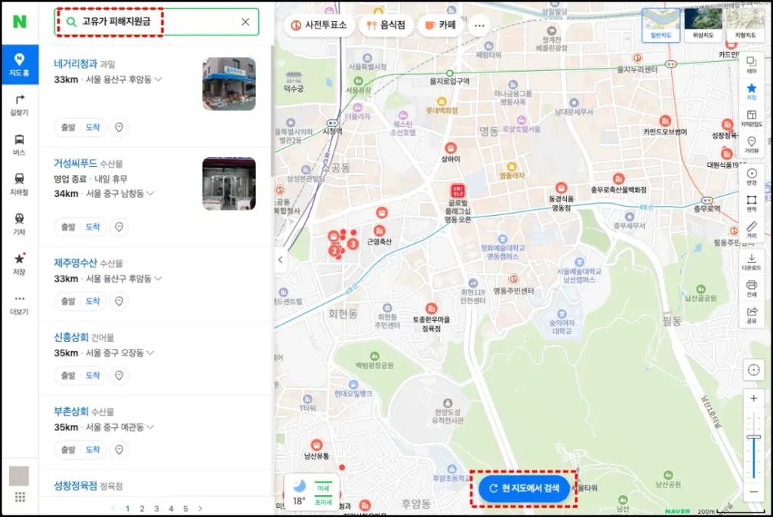The height and width of the screenshot is (517, 773).
Task: Select the 카페 category chip
Action: pyautogui.click(x=441, y=25)
